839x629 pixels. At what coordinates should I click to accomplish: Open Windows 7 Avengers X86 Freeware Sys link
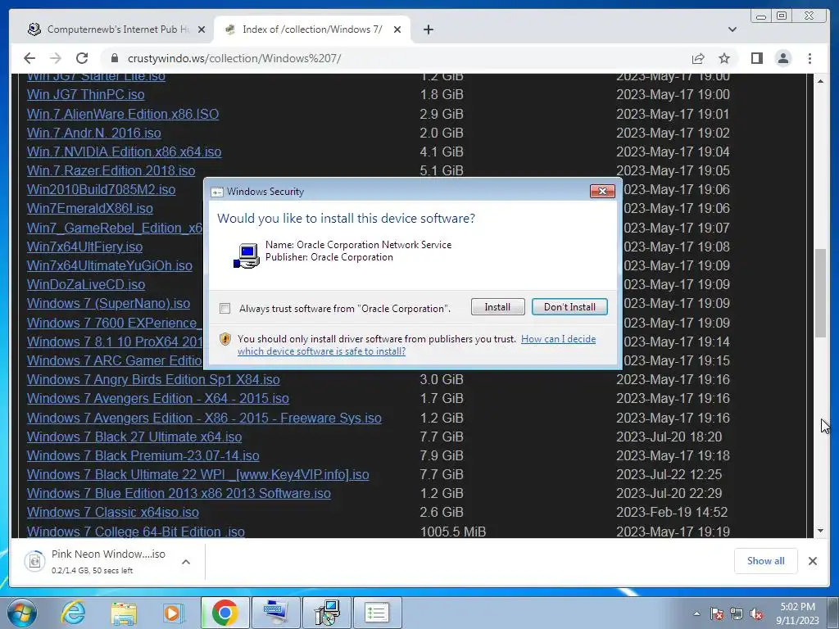pyautogui.click(x=204, y=418)
